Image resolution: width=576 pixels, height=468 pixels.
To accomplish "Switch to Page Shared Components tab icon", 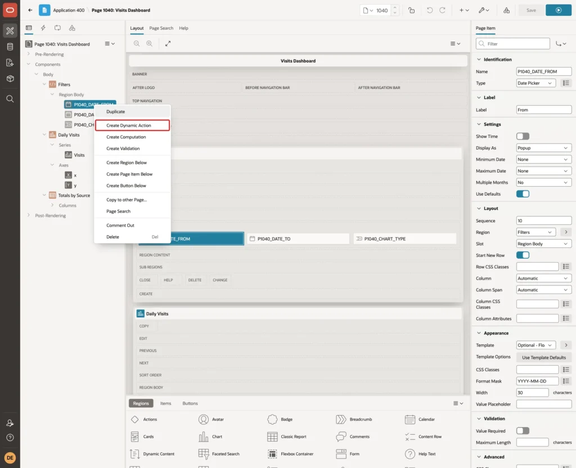I will click(72, 28).
